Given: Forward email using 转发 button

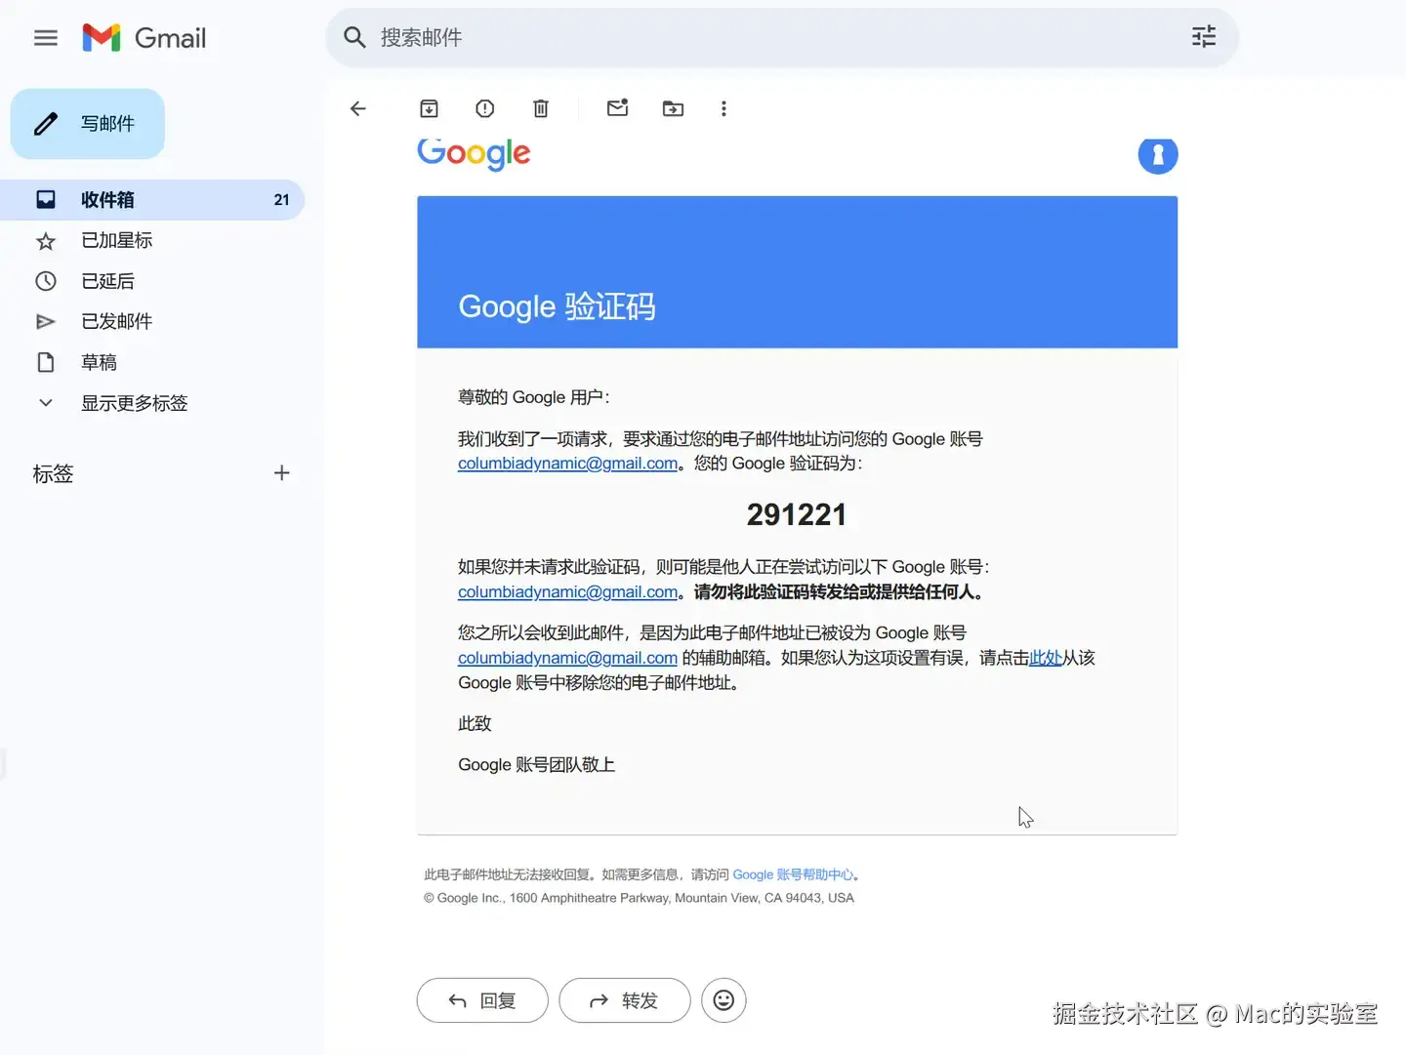Looking at the screenshot, I should coord(625,1000).
